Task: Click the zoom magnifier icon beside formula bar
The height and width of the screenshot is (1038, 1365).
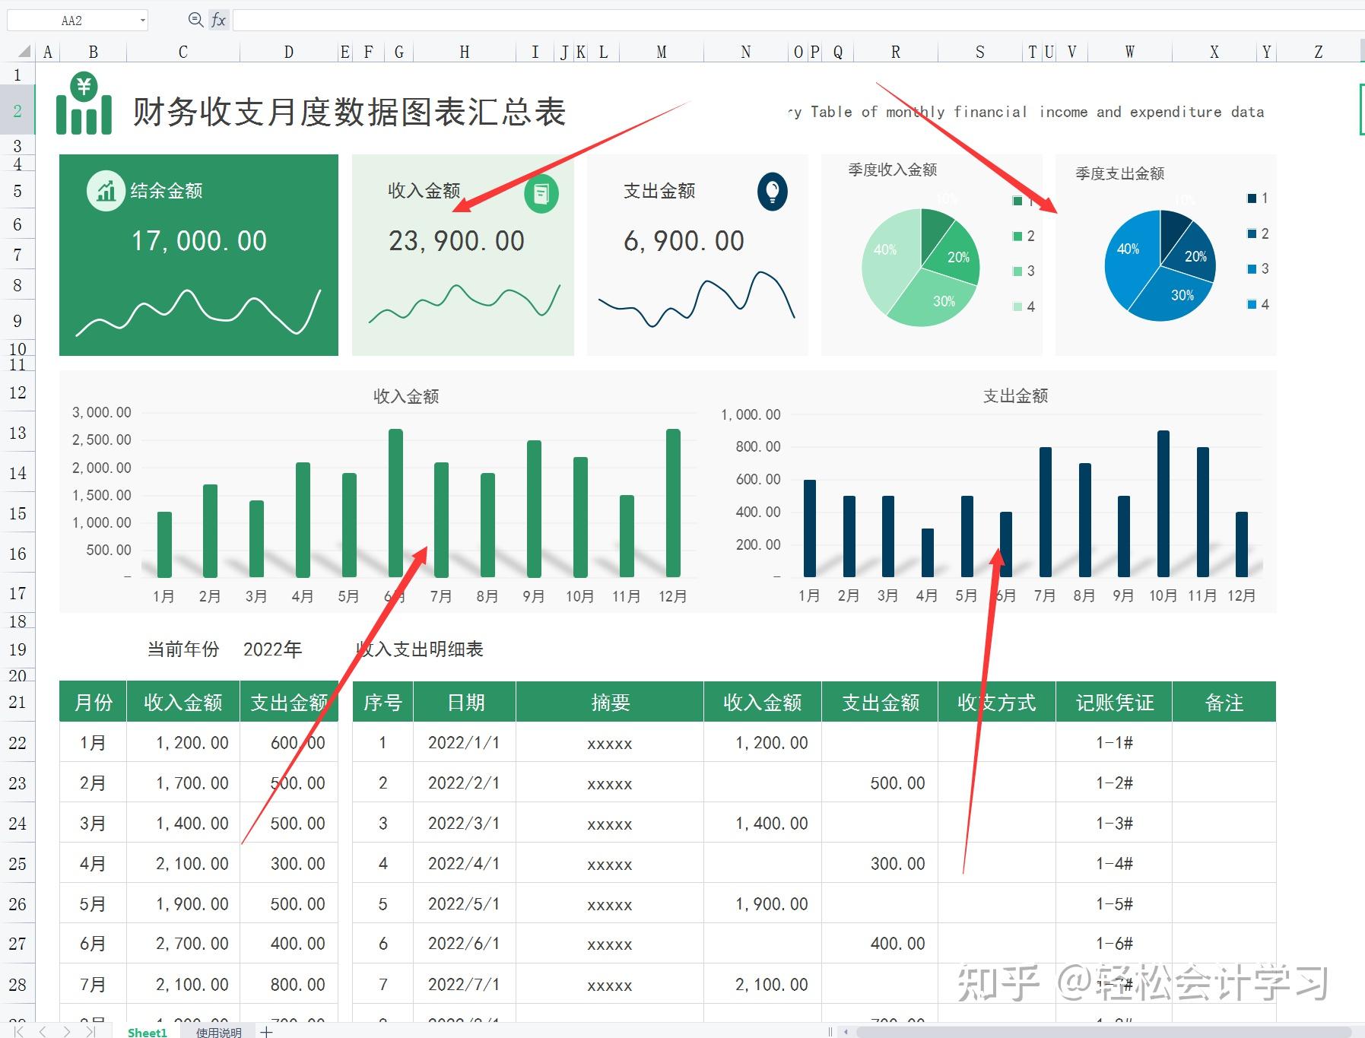Action: point(195,20)
